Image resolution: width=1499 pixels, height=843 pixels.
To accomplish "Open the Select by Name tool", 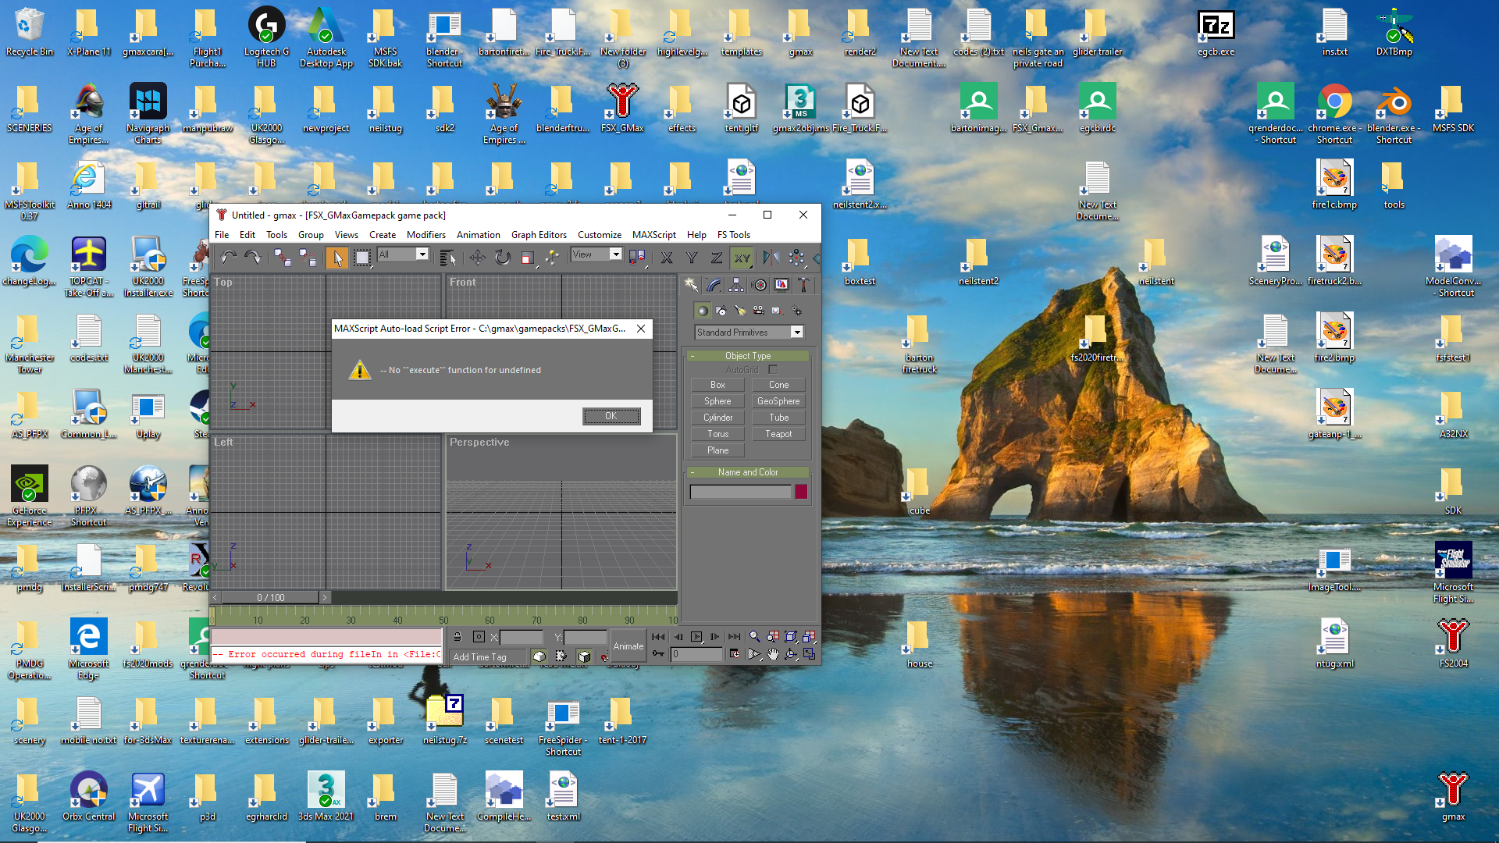I will tap(447, 257).
